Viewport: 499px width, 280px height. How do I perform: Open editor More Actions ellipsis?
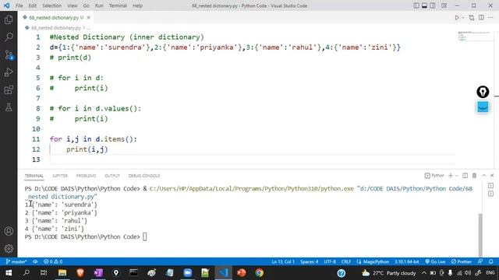pyautogui.click(x=490, y=17)
